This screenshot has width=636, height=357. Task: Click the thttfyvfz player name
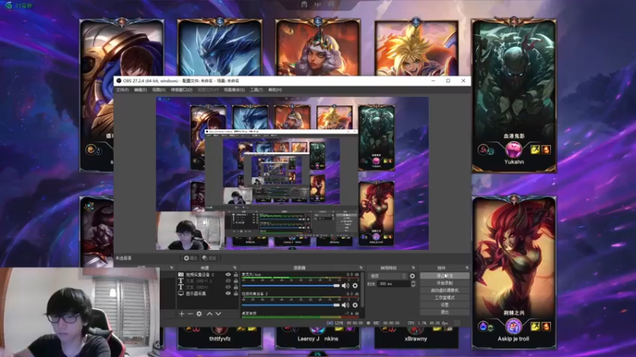click(220, 339)
